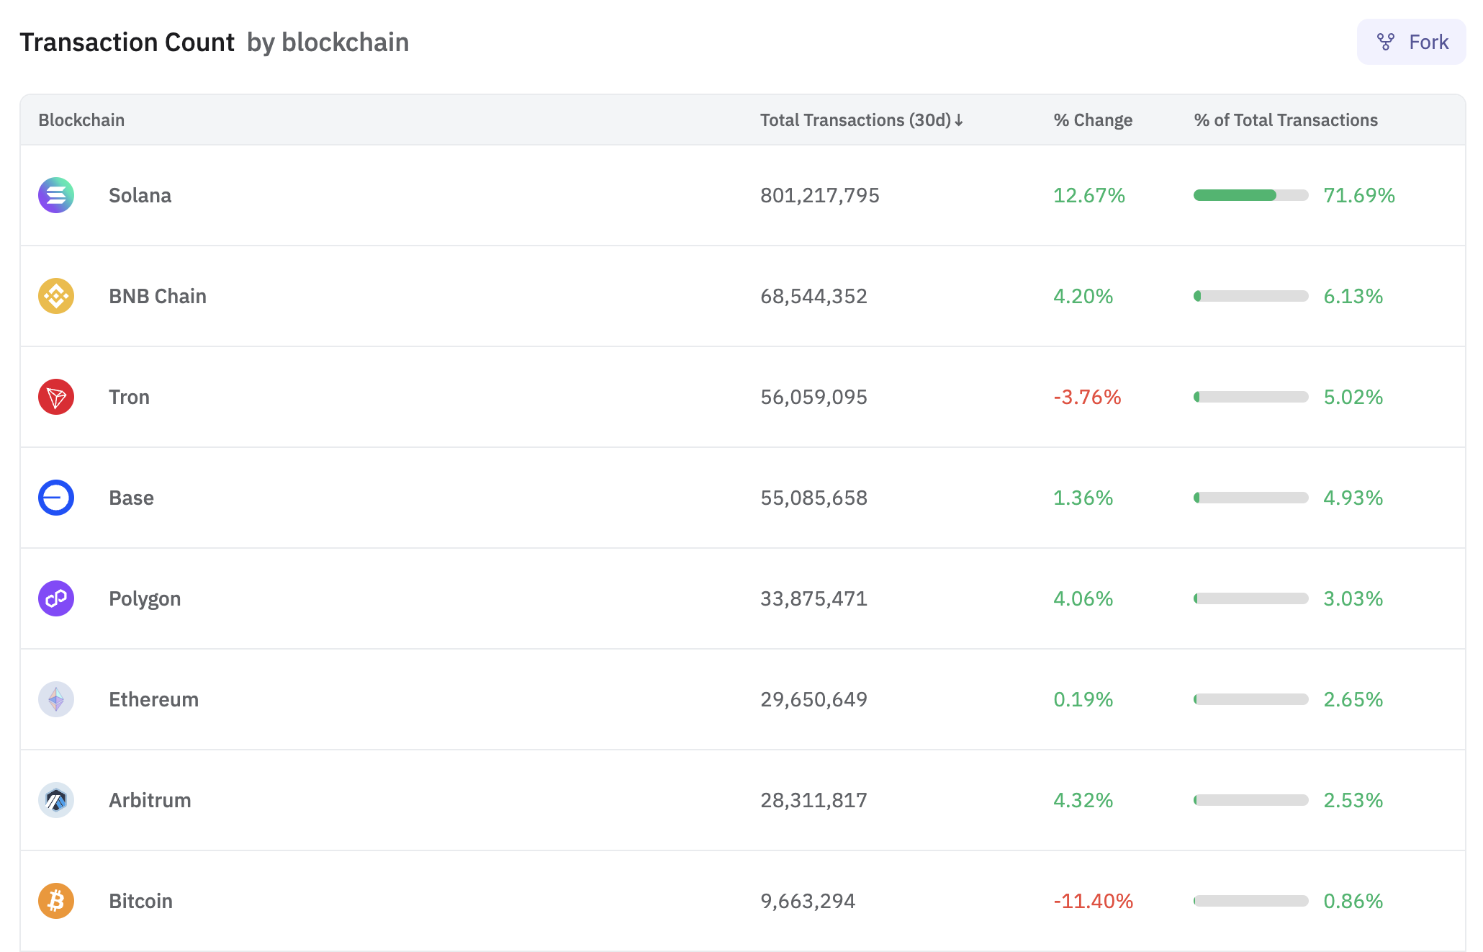1483x952 pixels.
Task: Select the Arbitrum blockchain name
Action: 150,800
